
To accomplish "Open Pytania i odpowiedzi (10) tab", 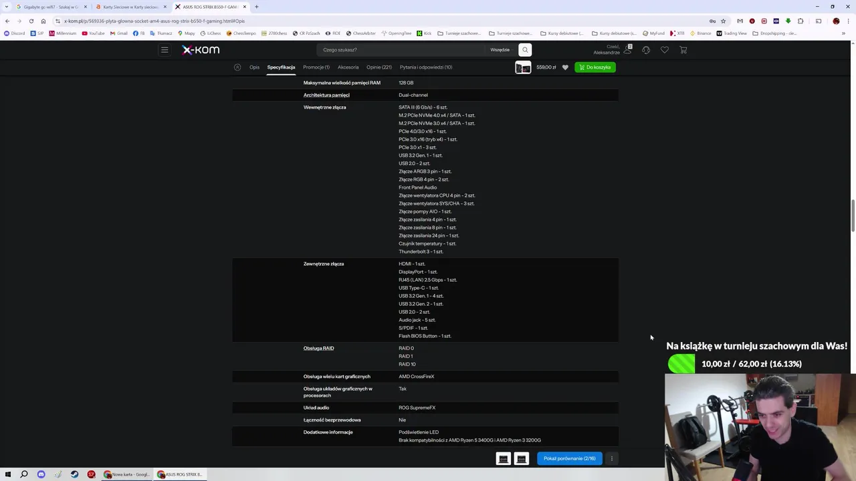I will (x=426, y=67).
